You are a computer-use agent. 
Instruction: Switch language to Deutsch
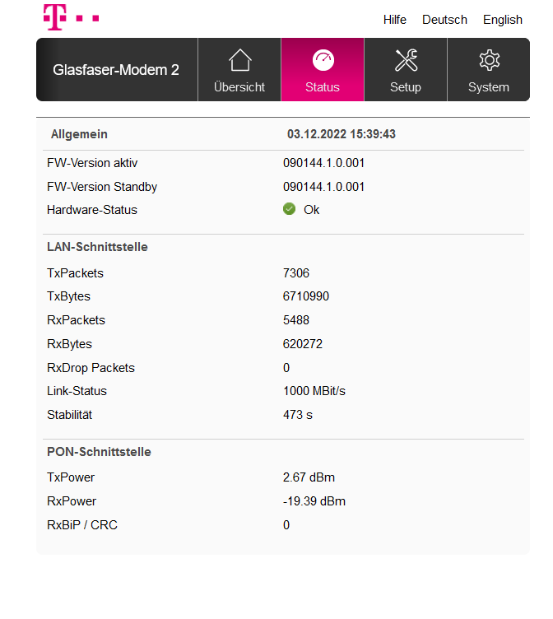pyautogui.click(x=444, y=20)
